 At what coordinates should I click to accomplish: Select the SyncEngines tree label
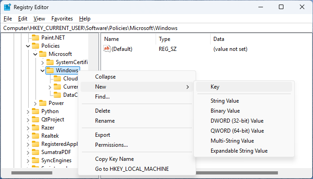tap(56, 160)
